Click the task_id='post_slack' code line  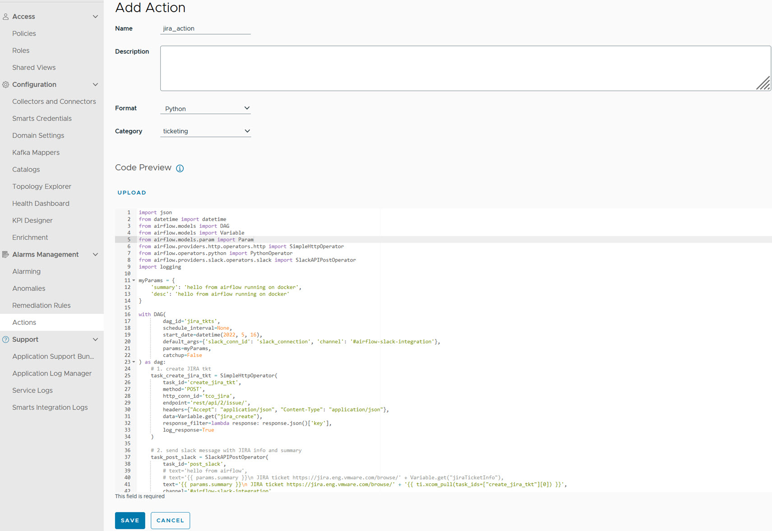194,464
